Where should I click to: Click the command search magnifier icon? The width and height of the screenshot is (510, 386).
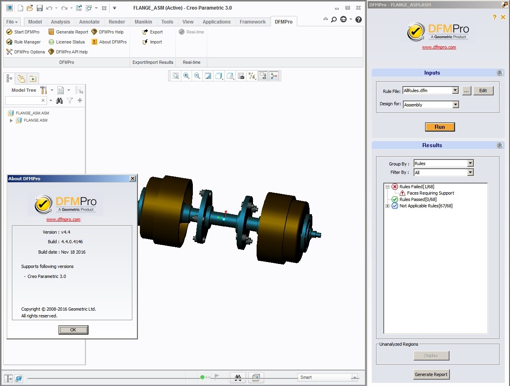[334, 20]
